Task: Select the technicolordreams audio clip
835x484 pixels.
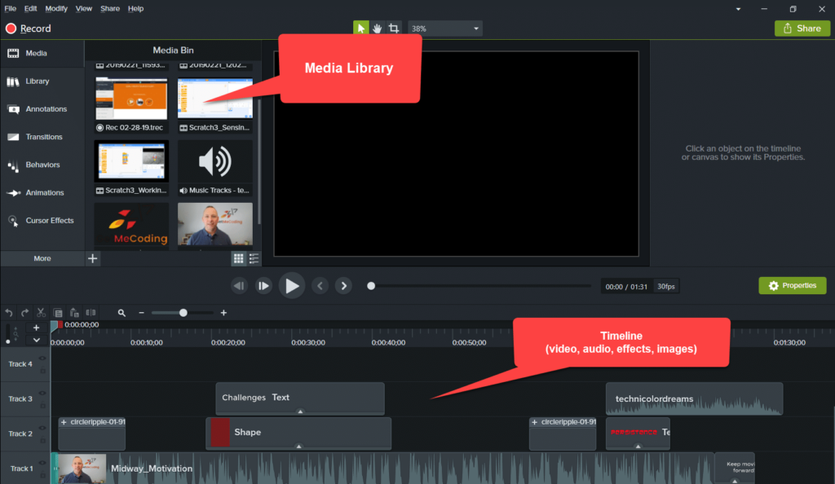Action: pos(695,399)
